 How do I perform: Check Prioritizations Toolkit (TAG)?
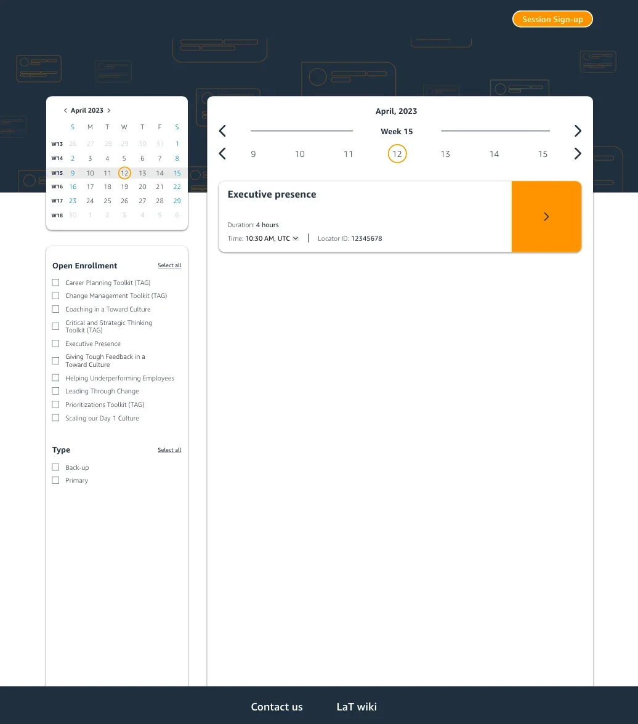point(55,404)
